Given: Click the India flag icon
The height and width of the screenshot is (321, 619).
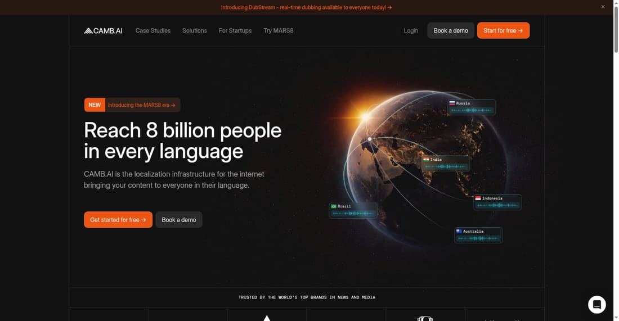Looking at the screenshot, I should coord(426,160).
